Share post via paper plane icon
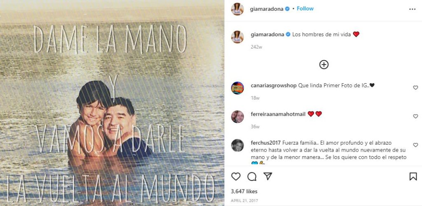This screenshot has height=206, width=422. pos(267,176)
